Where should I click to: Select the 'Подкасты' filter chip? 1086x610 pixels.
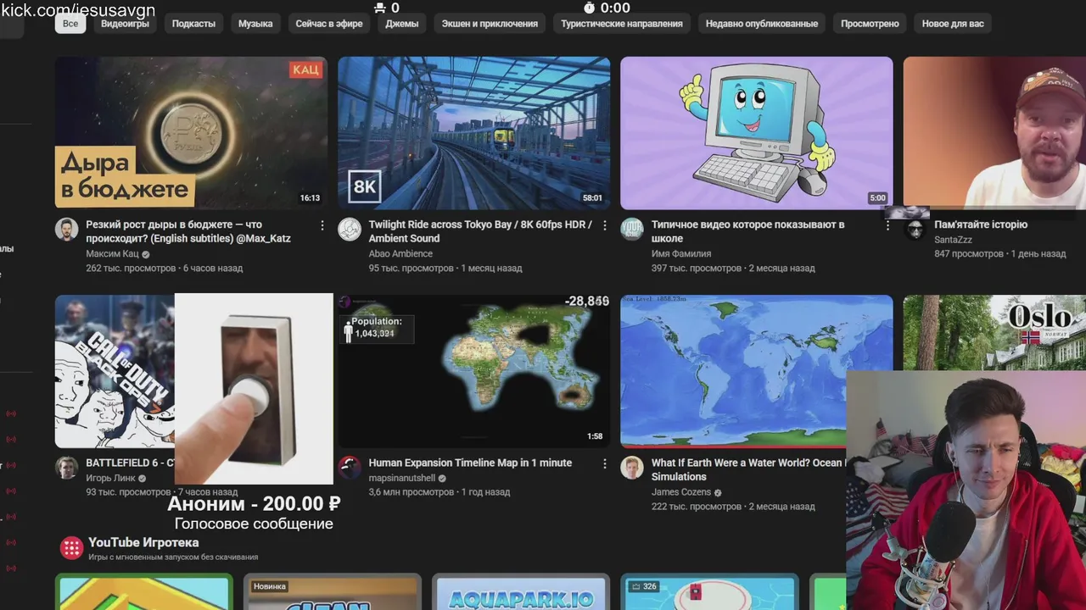(193, 24)
